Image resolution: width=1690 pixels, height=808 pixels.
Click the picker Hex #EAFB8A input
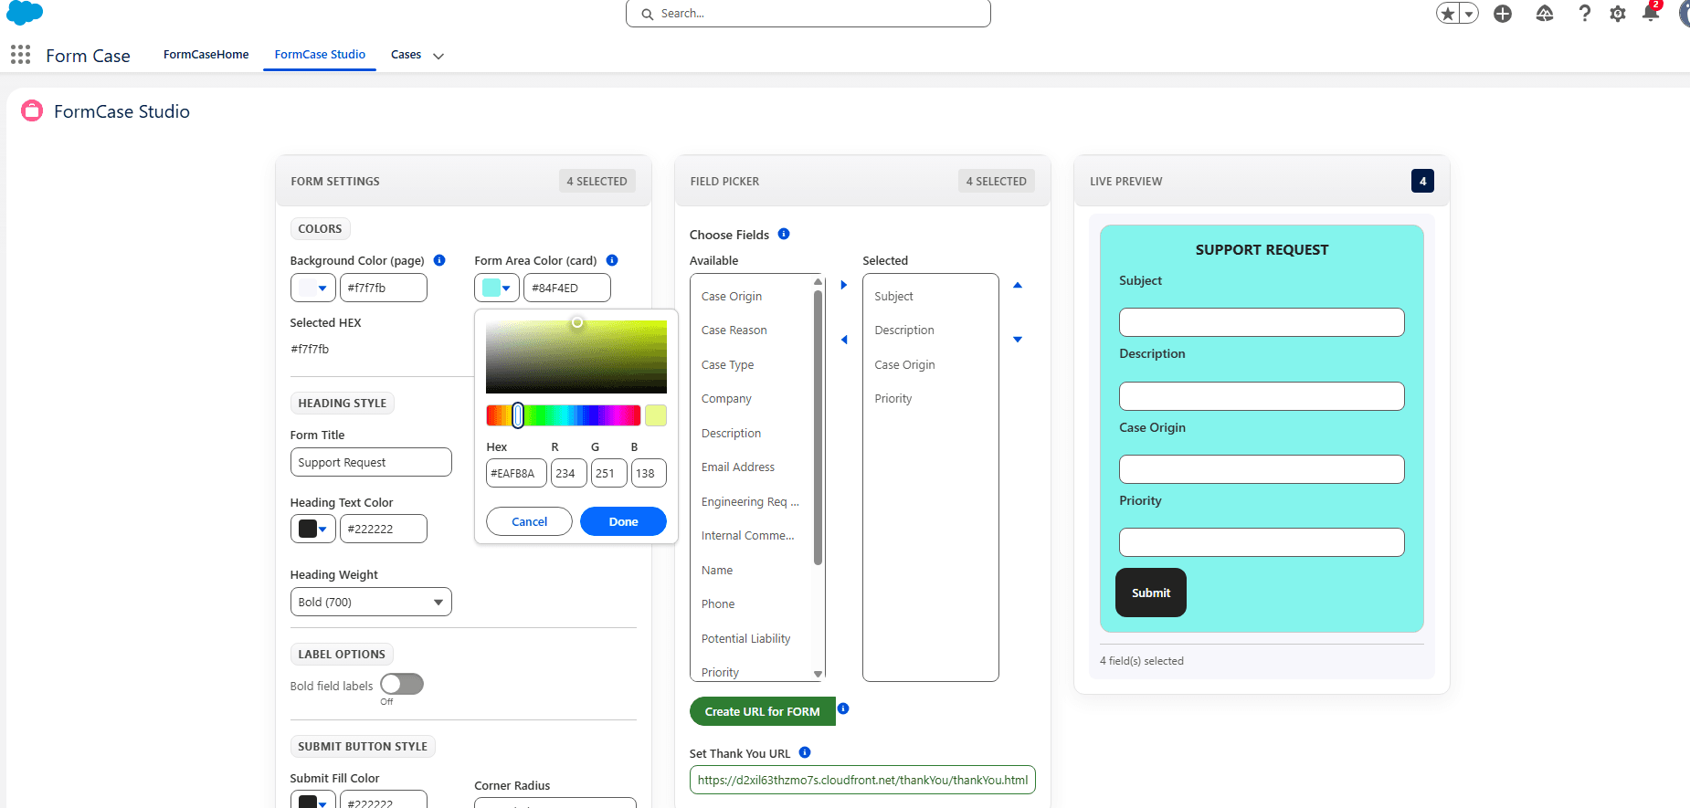click(516, 473)
